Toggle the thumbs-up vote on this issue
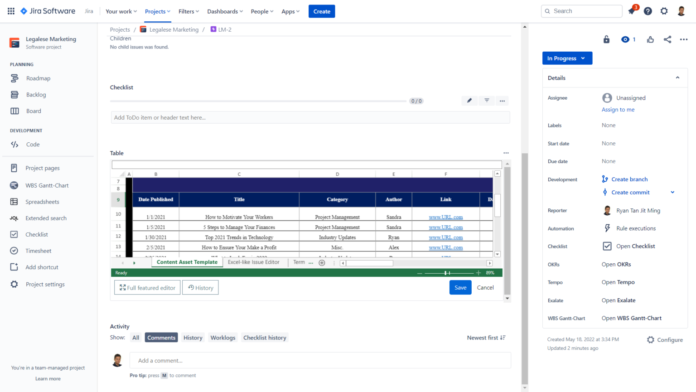Image resolution: width=696 pixels, height=392 pixels. [x=650, y=39]
